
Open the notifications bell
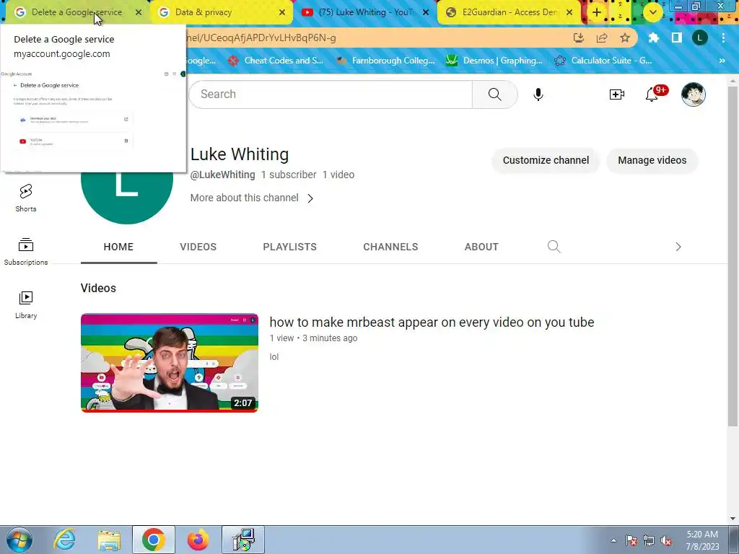[652, 94]
